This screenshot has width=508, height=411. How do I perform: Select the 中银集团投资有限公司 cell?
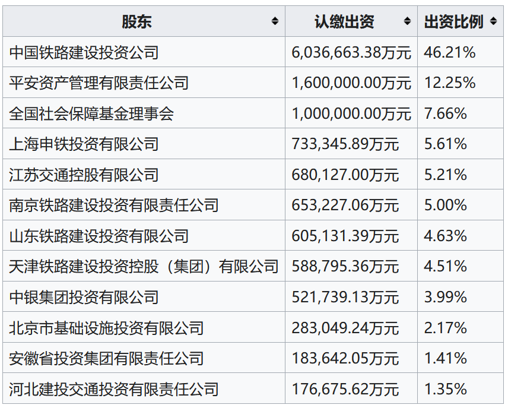[144, 296]
